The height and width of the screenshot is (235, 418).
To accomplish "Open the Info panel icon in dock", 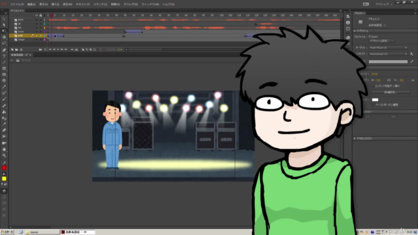I will click(348, 23).
